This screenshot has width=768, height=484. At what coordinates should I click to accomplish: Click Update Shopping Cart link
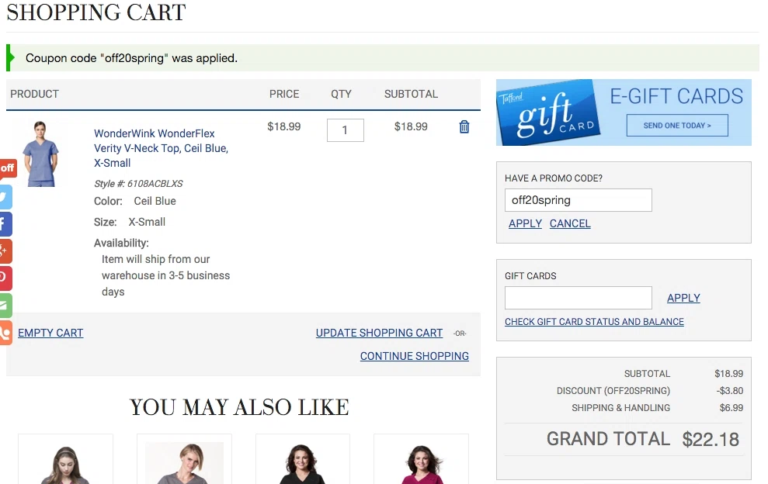tap(379, 333)
